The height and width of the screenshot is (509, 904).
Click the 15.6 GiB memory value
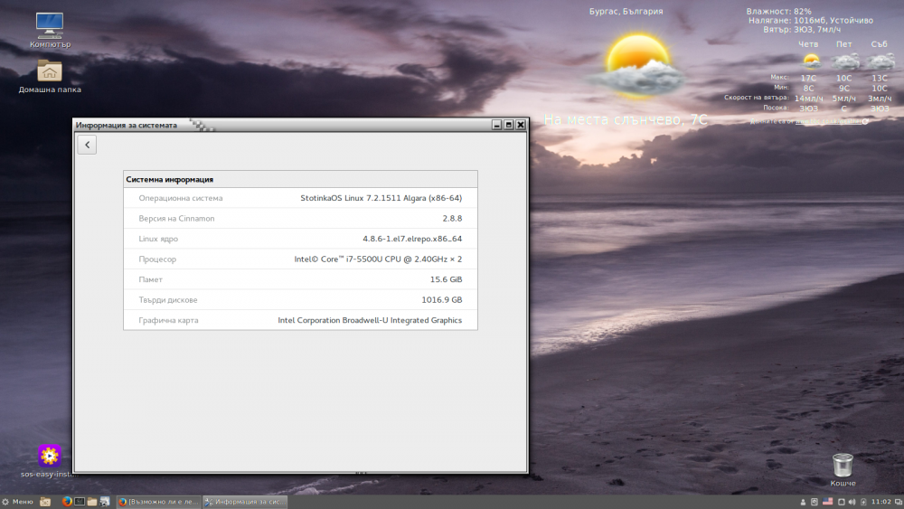coord(446,279)
